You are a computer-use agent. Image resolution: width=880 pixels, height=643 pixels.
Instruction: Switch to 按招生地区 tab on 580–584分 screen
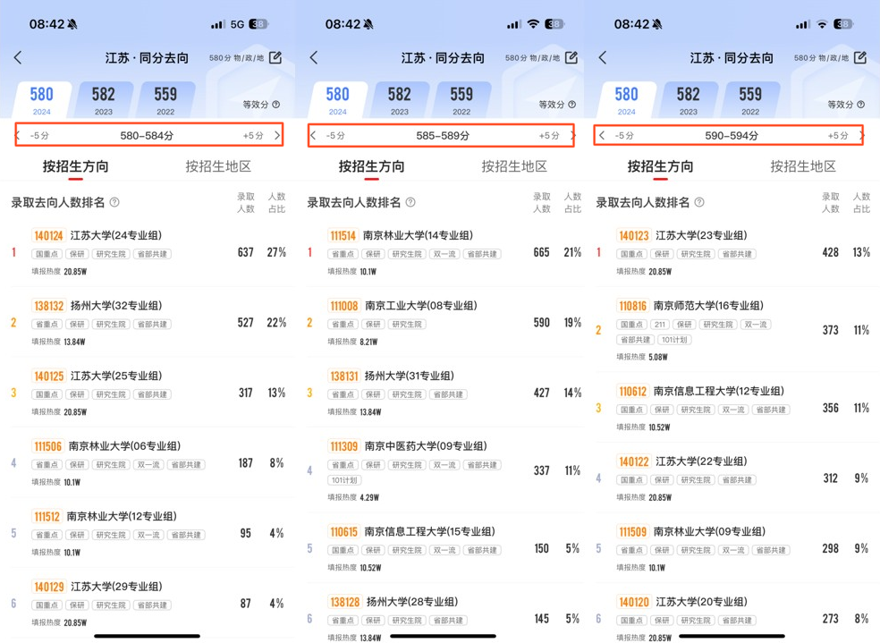[x=219, y=166]
